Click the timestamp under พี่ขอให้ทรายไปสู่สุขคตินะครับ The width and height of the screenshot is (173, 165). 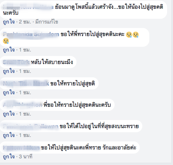(25, 114)
